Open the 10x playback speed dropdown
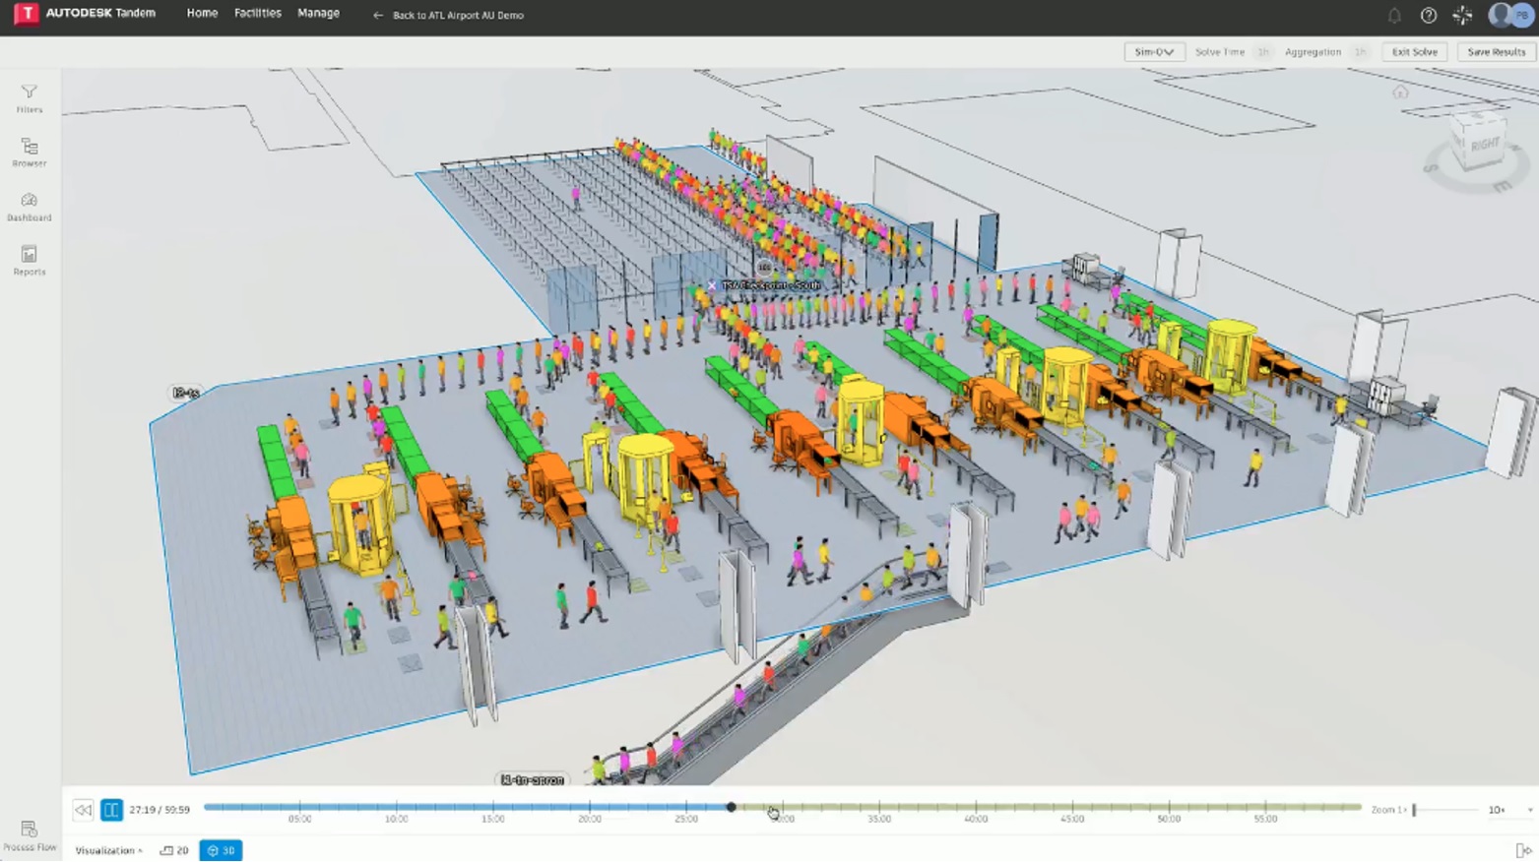 point(1508,810)
